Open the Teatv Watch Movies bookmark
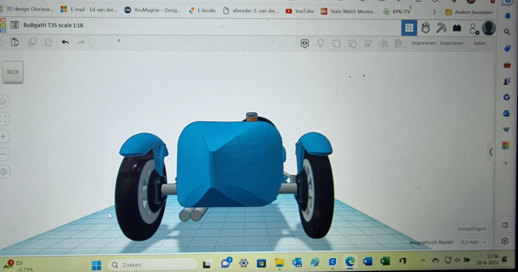 pos(349,11)
